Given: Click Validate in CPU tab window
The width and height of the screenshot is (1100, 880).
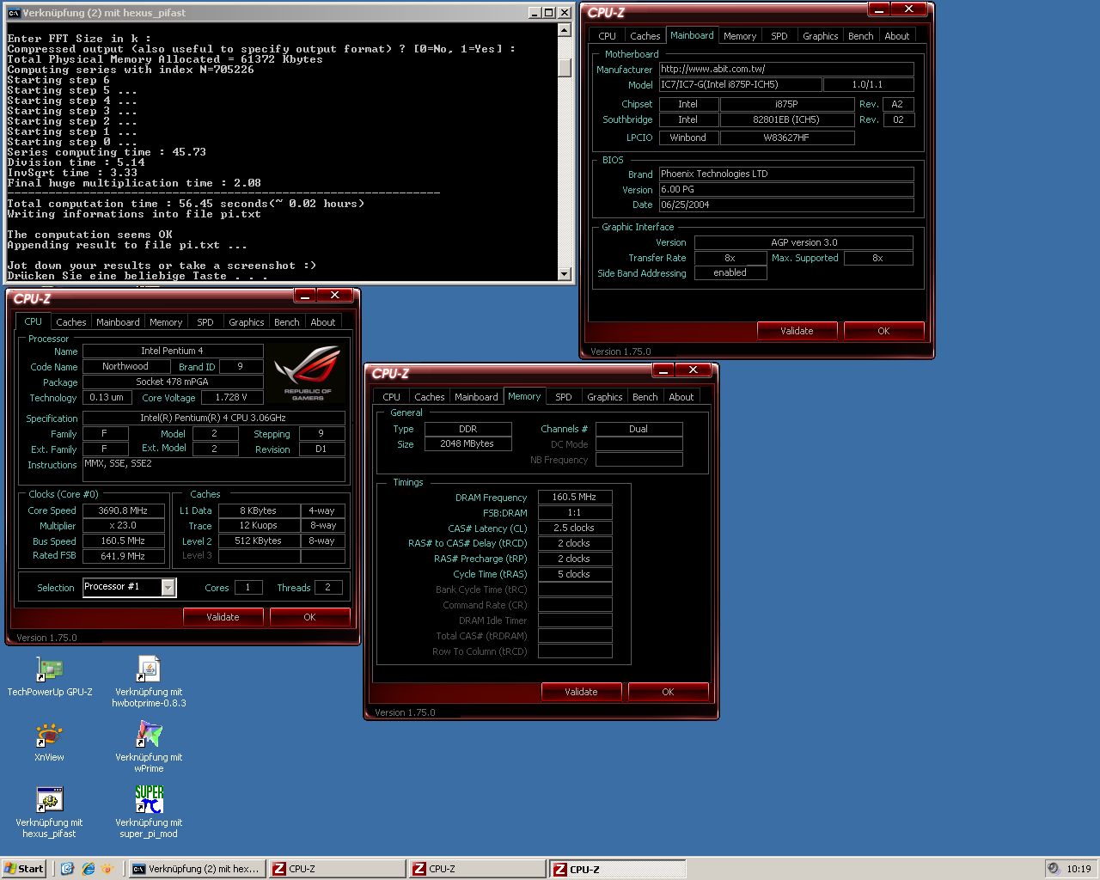Looking at the screenshot, I should click(223, 617).
